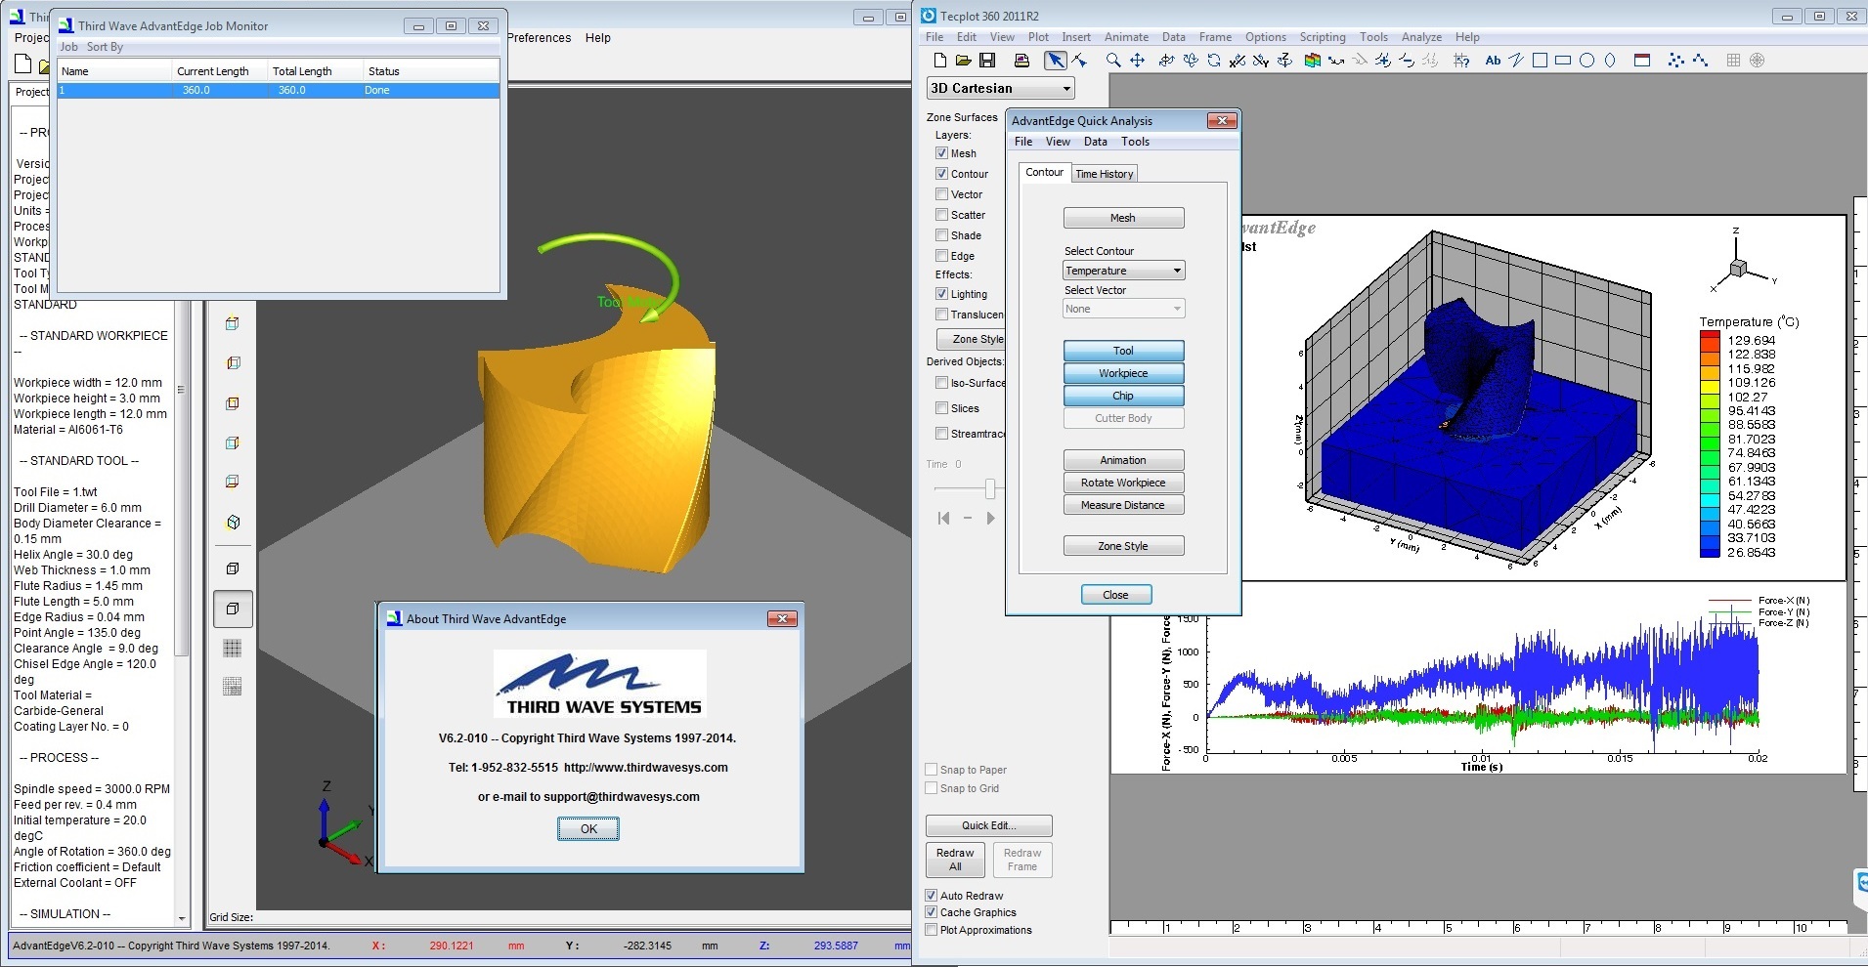The image size is (1868, 967).
Task: Check the Snap to Grid option
Action: pos(932,788)
